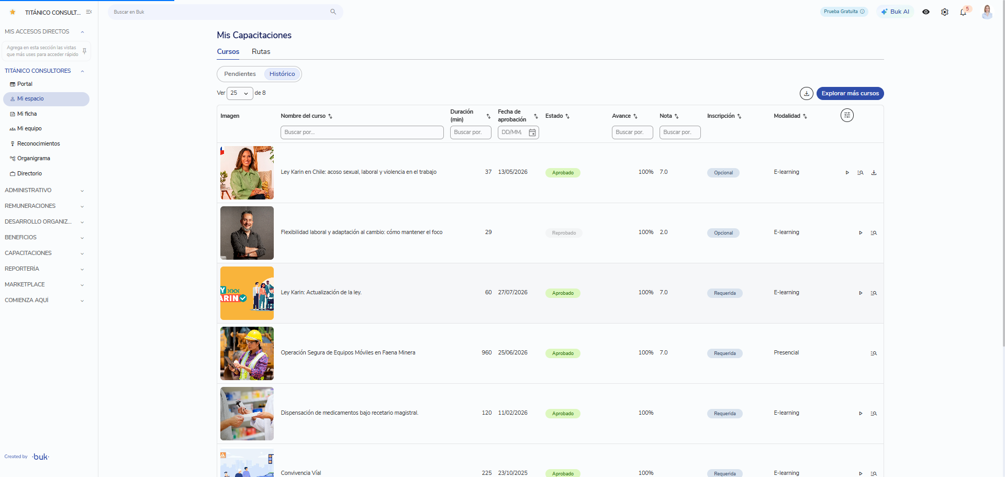Image resolution: width=1005 pixels, height=477 pixels.
Task: Focus the Duración filter field
Action: [471, 132]
